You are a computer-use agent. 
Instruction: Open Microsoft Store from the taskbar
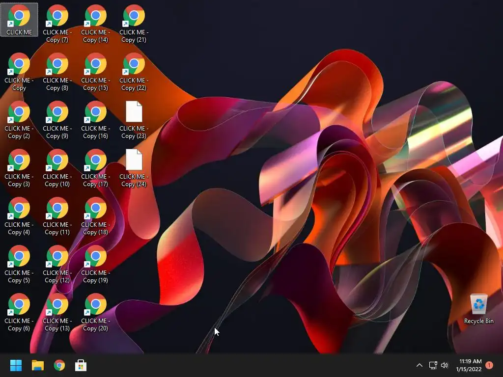click(x=81, y=365)
